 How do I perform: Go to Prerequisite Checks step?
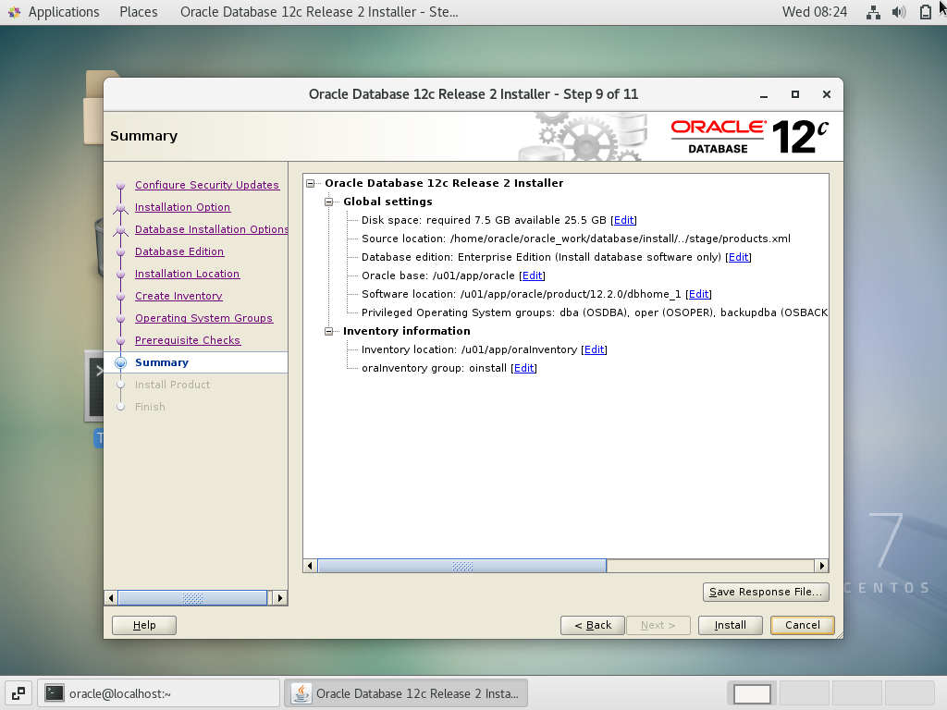[x=187, y=340]
